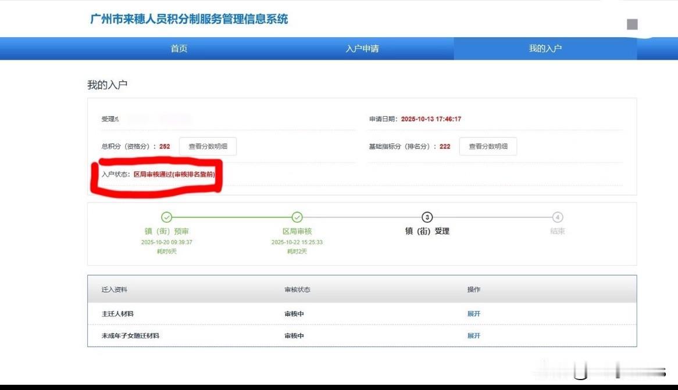Open 展开 next to 审核中 first row
Screen dimensions: 678x390
[x=473, y=313]
